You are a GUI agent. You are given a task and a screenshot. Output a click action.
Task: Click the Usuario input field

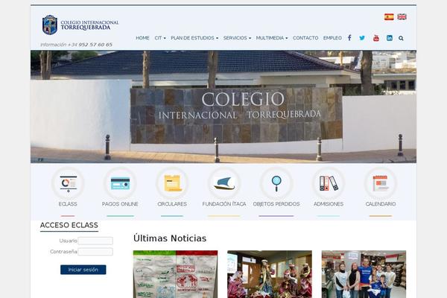95,241
